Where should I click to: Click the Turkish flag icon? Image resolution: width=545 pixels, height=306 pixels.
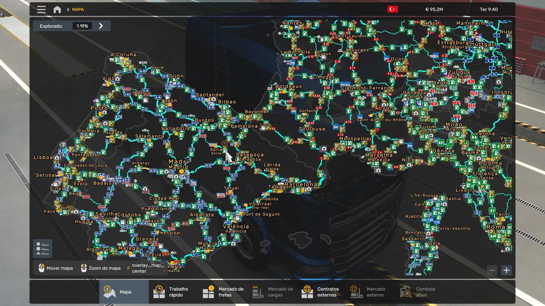click(x=393, y=9)
